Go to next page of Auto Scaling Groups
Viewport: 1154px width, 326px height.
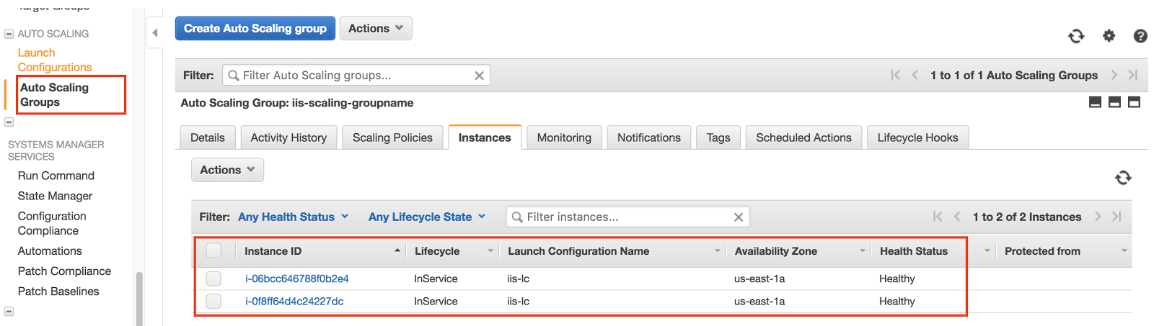click(x=1114, y=75)
